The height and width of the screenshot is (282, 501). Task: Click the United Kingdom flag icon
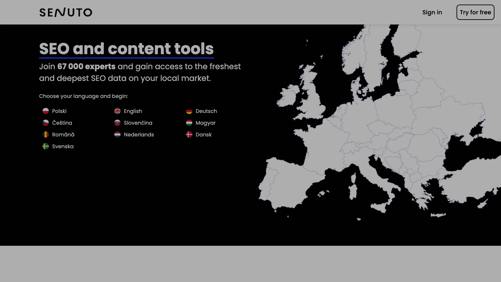(117, 111)
